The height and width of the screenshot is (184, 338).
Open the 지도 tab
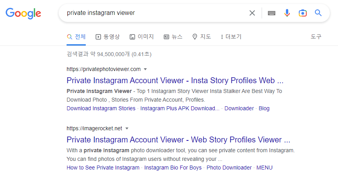201,37
